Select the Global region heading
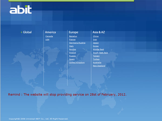Screen dimensions: 162x121 tap(27, 32)
